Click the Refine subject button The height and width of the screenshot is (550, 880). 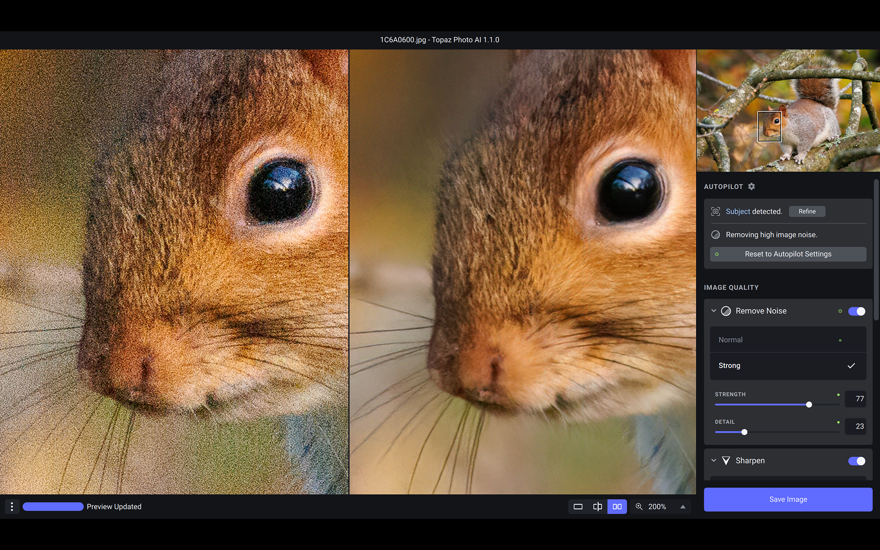click(x=807, y=211)
